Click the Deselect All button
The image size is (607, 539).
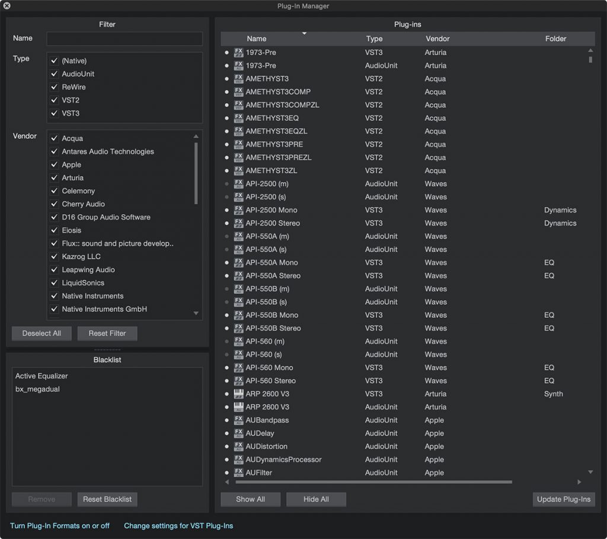pyautogui.click(x=41, y=333)
